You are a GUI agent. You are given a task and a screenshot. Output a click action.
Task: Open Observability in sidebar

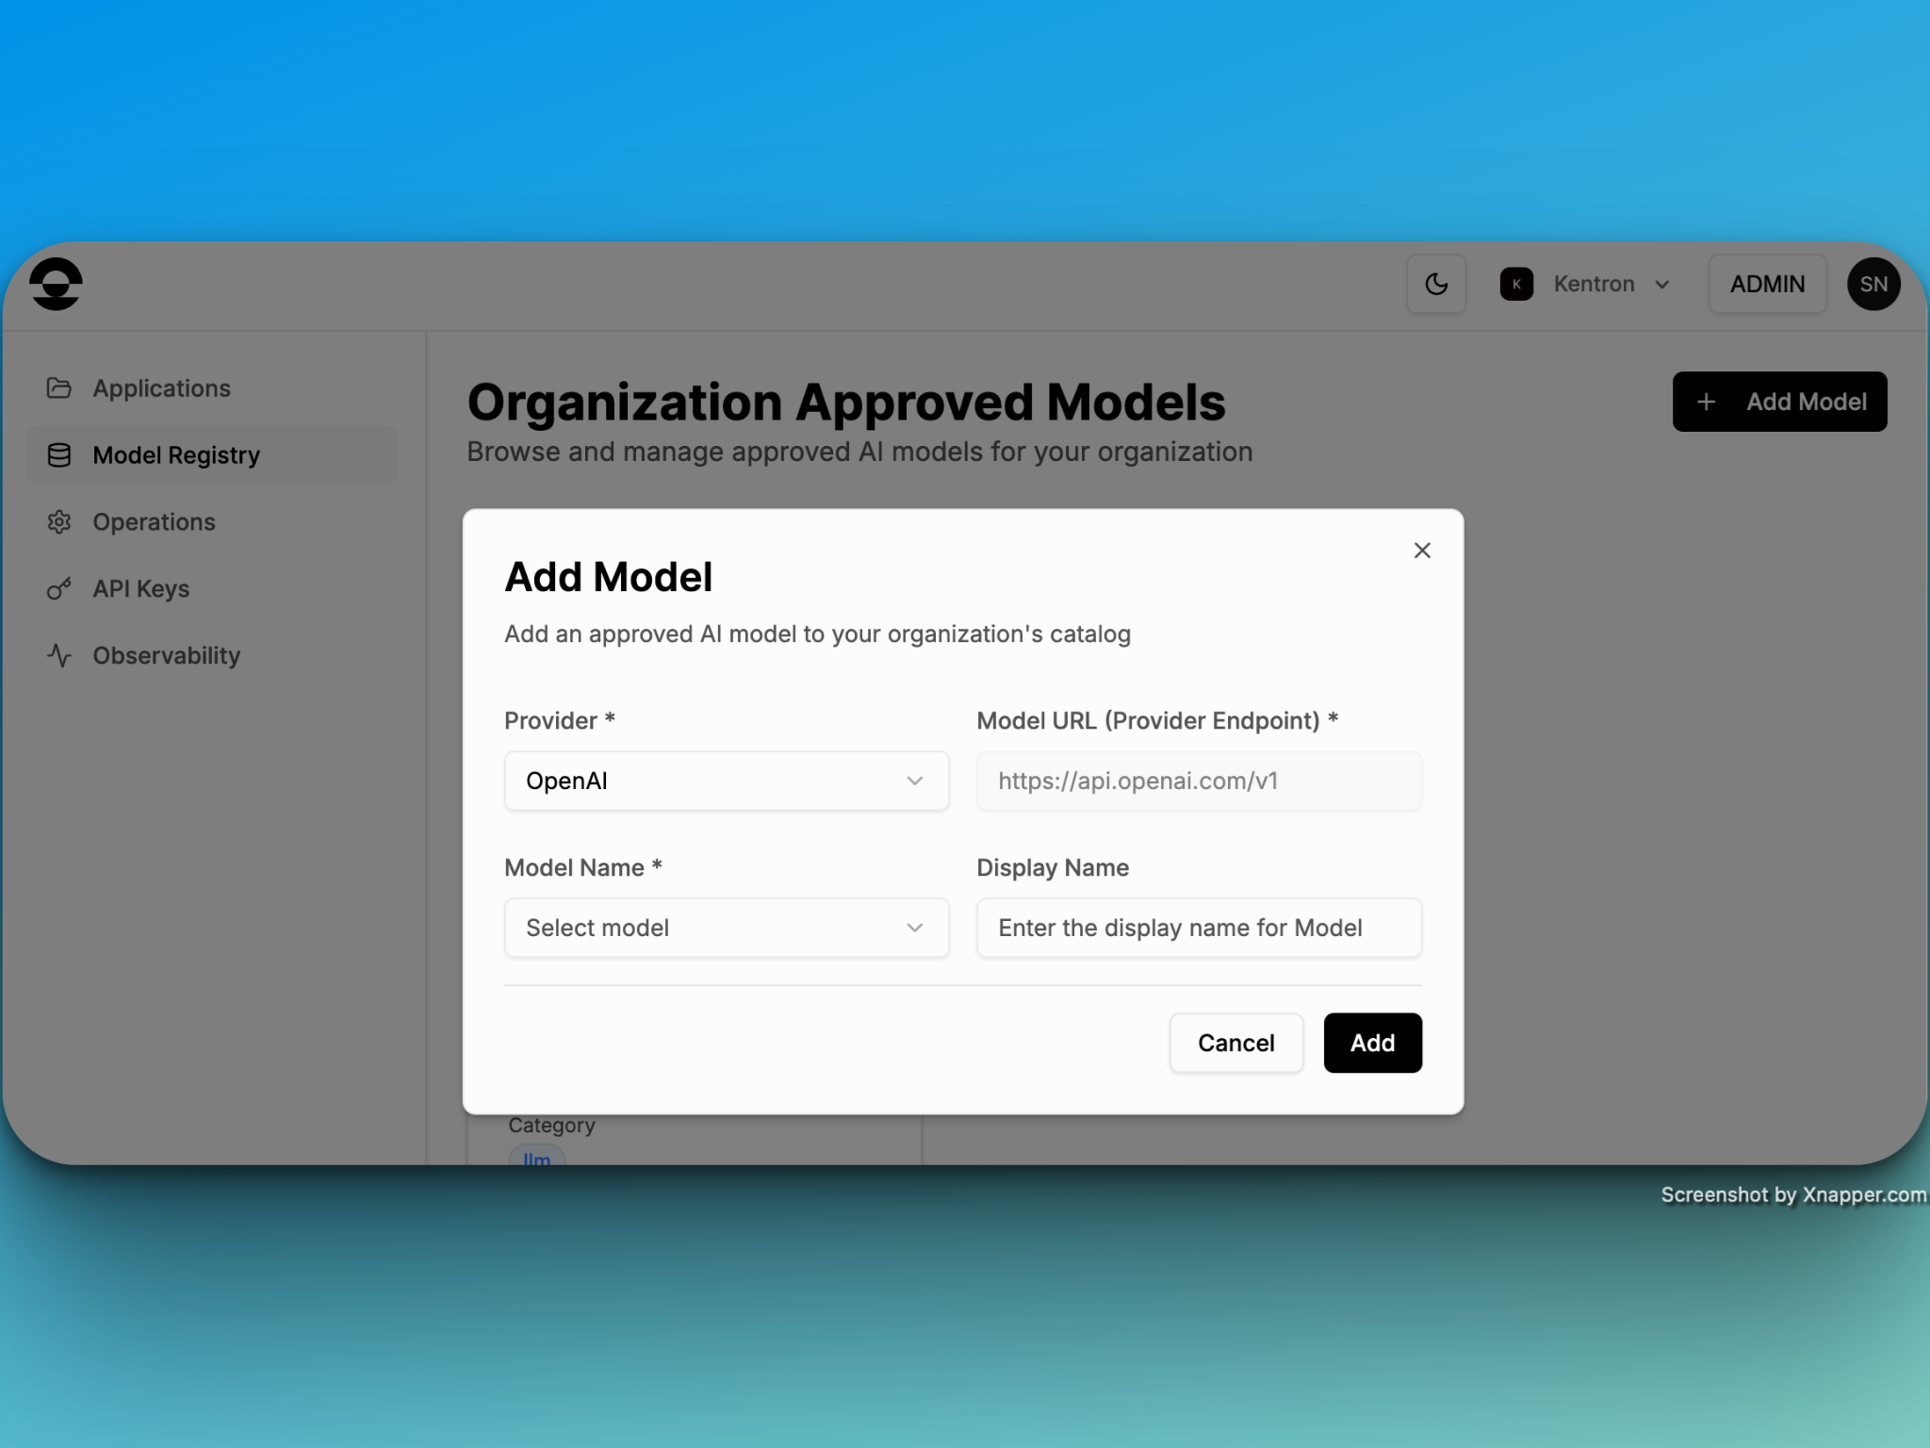[166, 655]
